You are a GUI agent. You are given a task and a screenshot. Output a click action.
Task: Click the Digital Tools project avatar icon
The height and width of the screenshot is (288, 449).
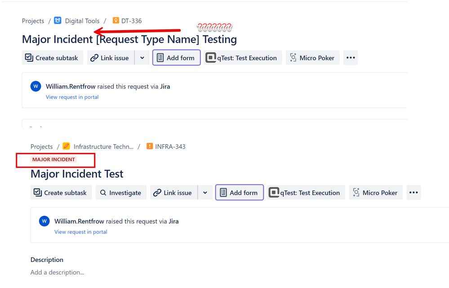tap(58, 21)
